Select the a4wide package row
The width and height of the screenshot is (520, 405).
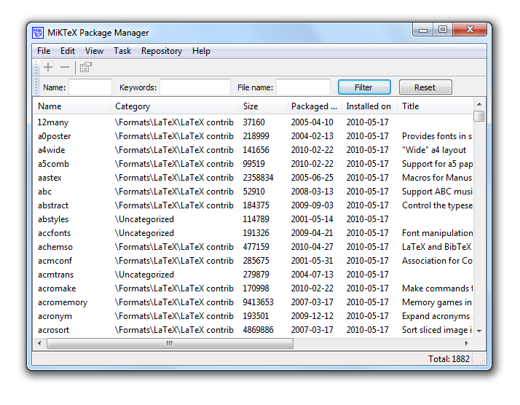pos(253,150)
